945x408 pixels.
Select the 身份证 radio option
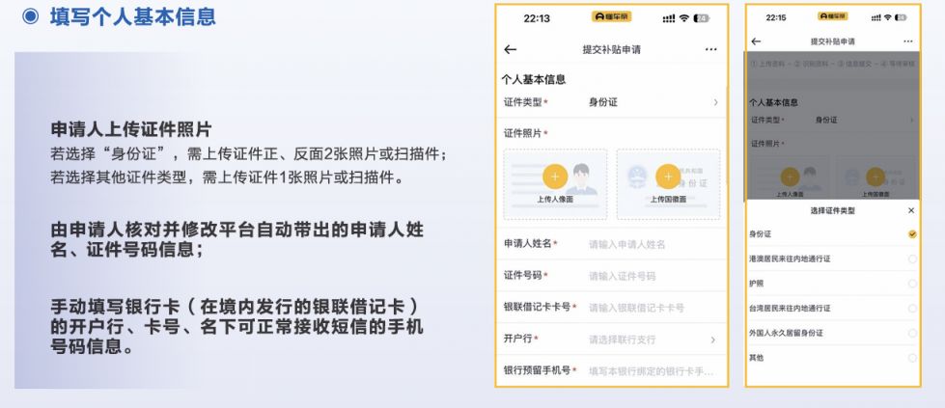(x=911, y=234)
